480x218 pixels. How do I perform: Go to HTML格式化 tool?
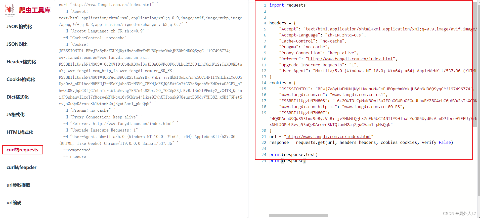(x=20, y=132)
